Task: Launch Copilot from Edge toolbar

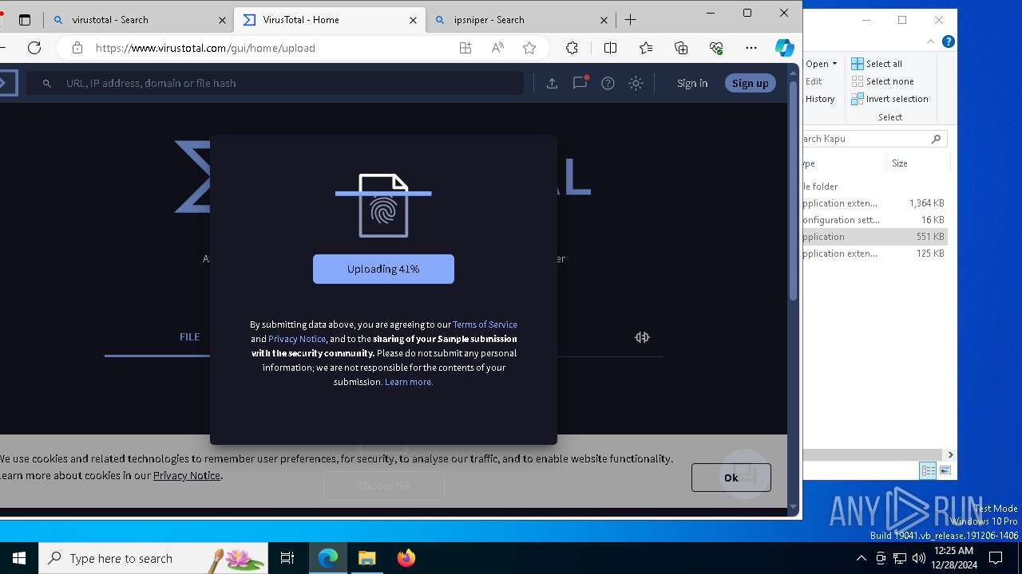Action: [x=785, y=48]
